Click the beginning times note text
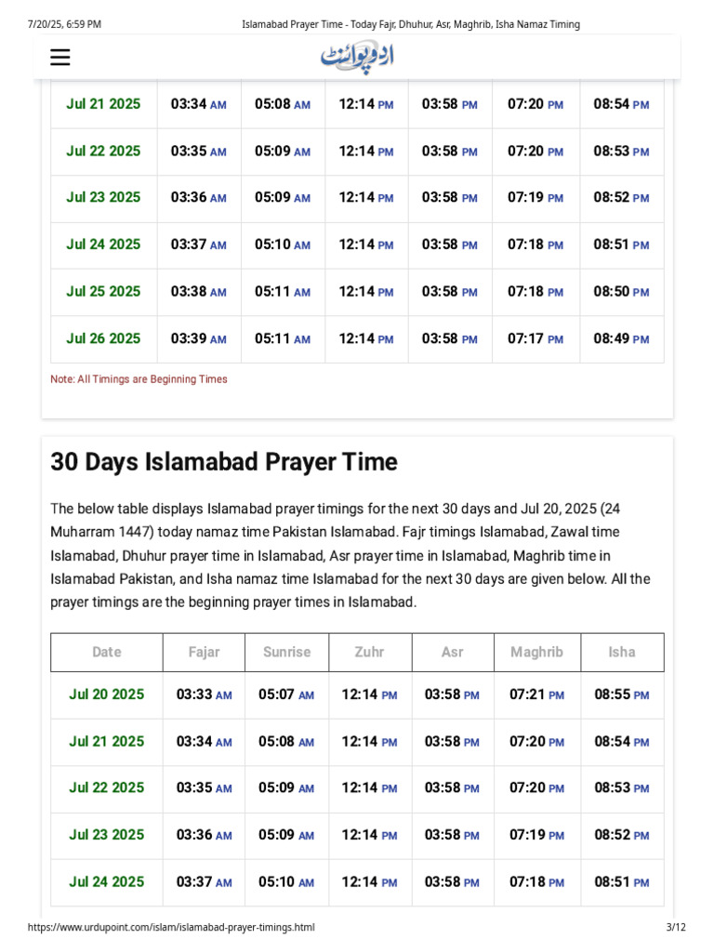The width and height of the screenshot is (714, 952). coord(139,379)
